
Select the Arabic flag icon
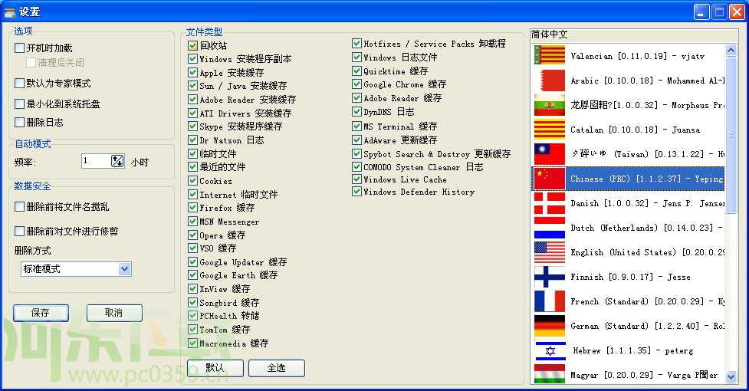click(550, 80)
